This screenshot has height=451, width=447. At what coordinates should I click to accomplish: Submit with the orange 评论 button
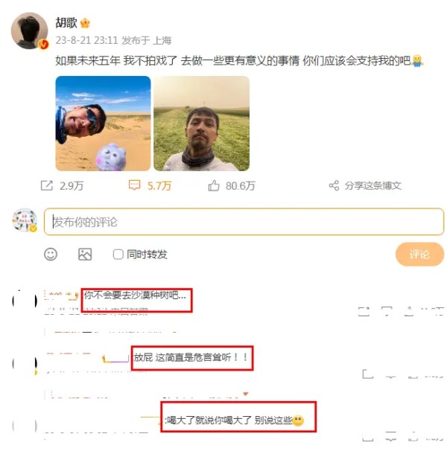point(419,255)
